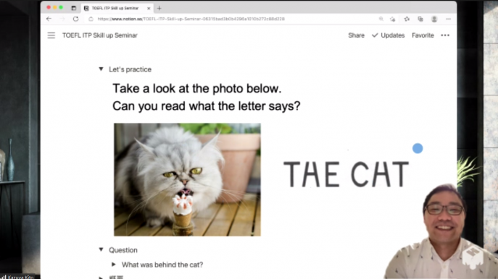Viewport: 498px width, 279px height.
Task: Click the Question heading text
Action: pyautogui.click(x=123, y=250)
